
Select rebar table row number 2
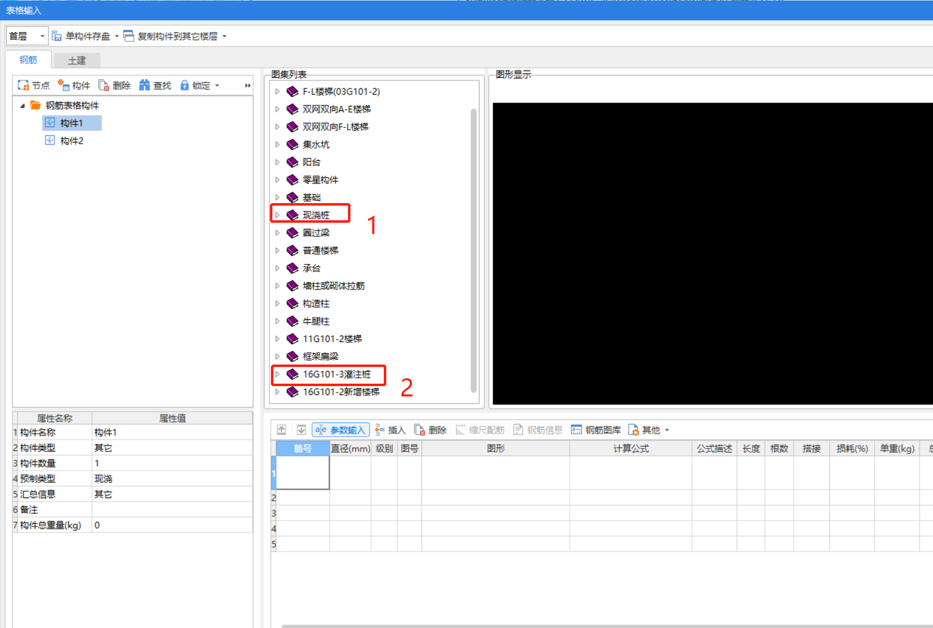pos(274,497)
